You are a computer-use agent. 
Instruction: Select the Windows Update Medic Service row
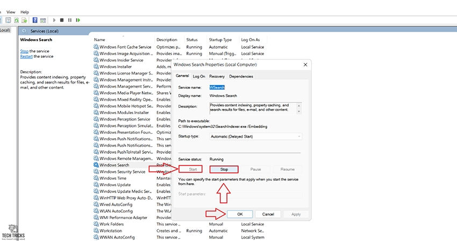[125, 191]
